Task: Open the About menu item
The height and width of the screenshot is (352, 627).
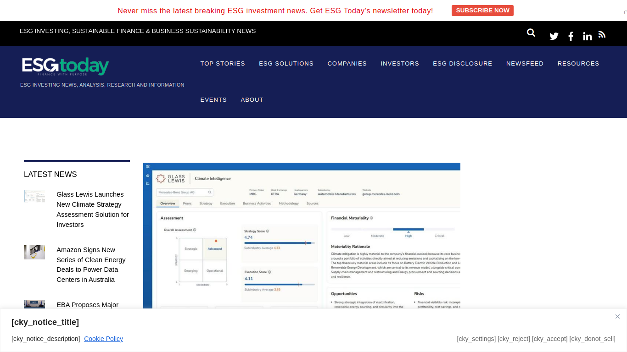Action: (252, 100)
